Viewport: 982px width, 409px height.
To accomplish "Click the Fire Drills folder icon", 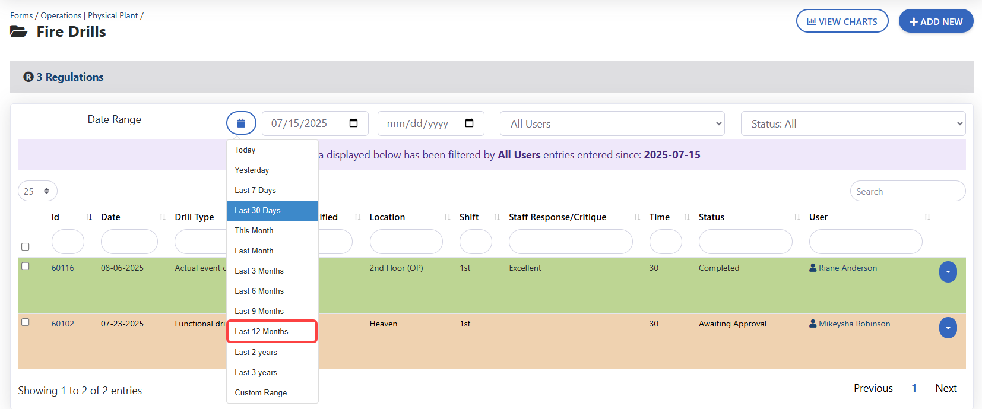I will [19, 32].
